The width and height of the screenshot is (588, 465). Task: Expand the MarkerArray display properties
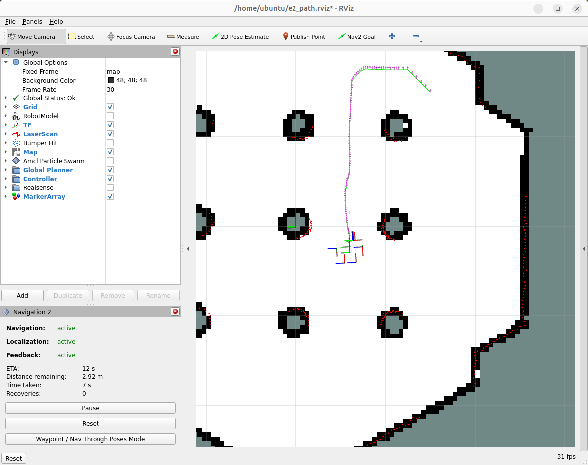[x=6, y=196]
